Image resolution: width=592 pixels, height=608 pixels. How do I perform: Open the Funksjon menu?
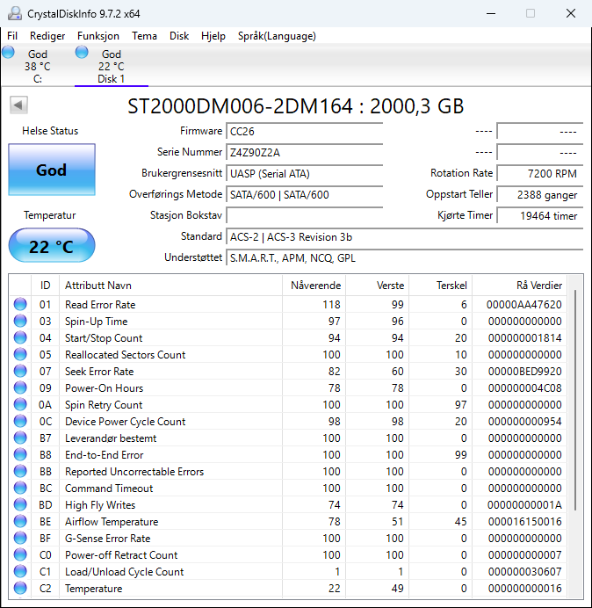coord(98,36)
